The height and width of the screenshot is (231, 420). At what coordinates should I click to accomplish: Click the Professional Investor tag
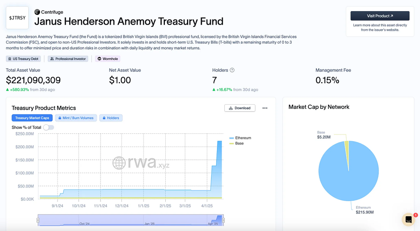(68, 59)
